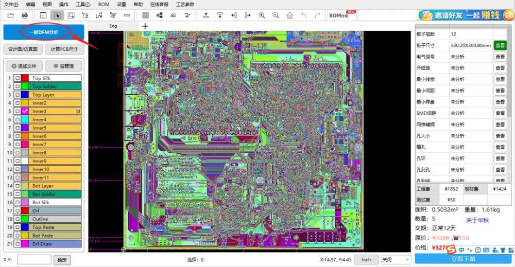Screen dimensions: 515x267
Task: Open file with the folder icon
Action: pyautogui.click(x=10, y=15)
